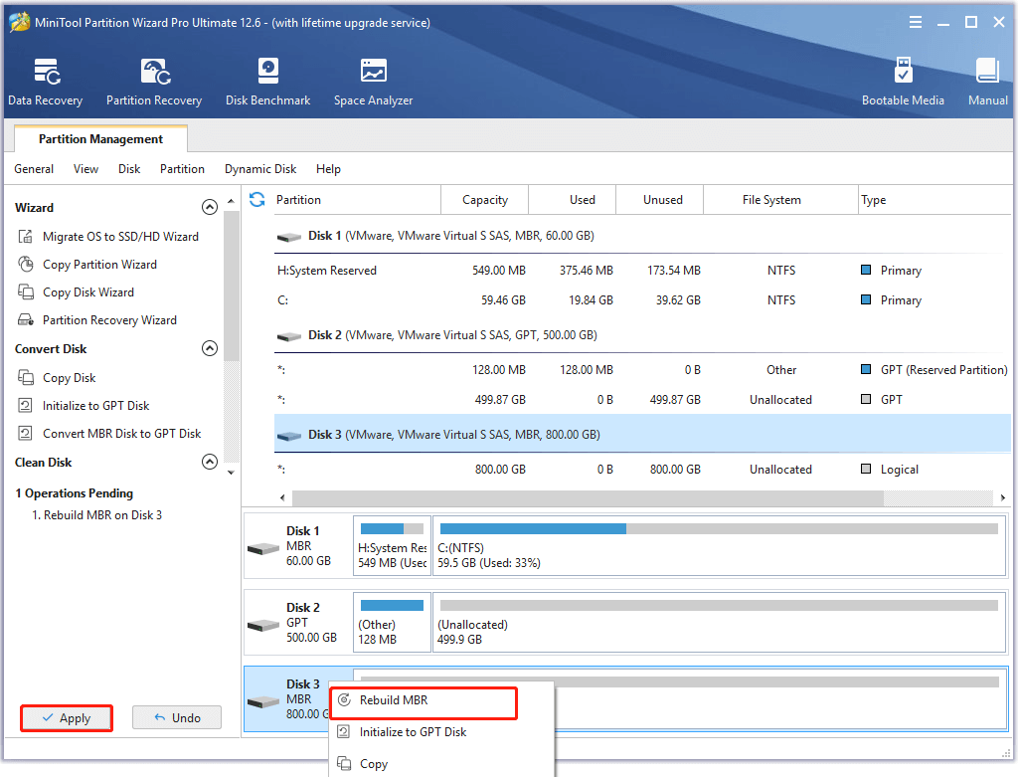Open the General menu

coord(34,169)
